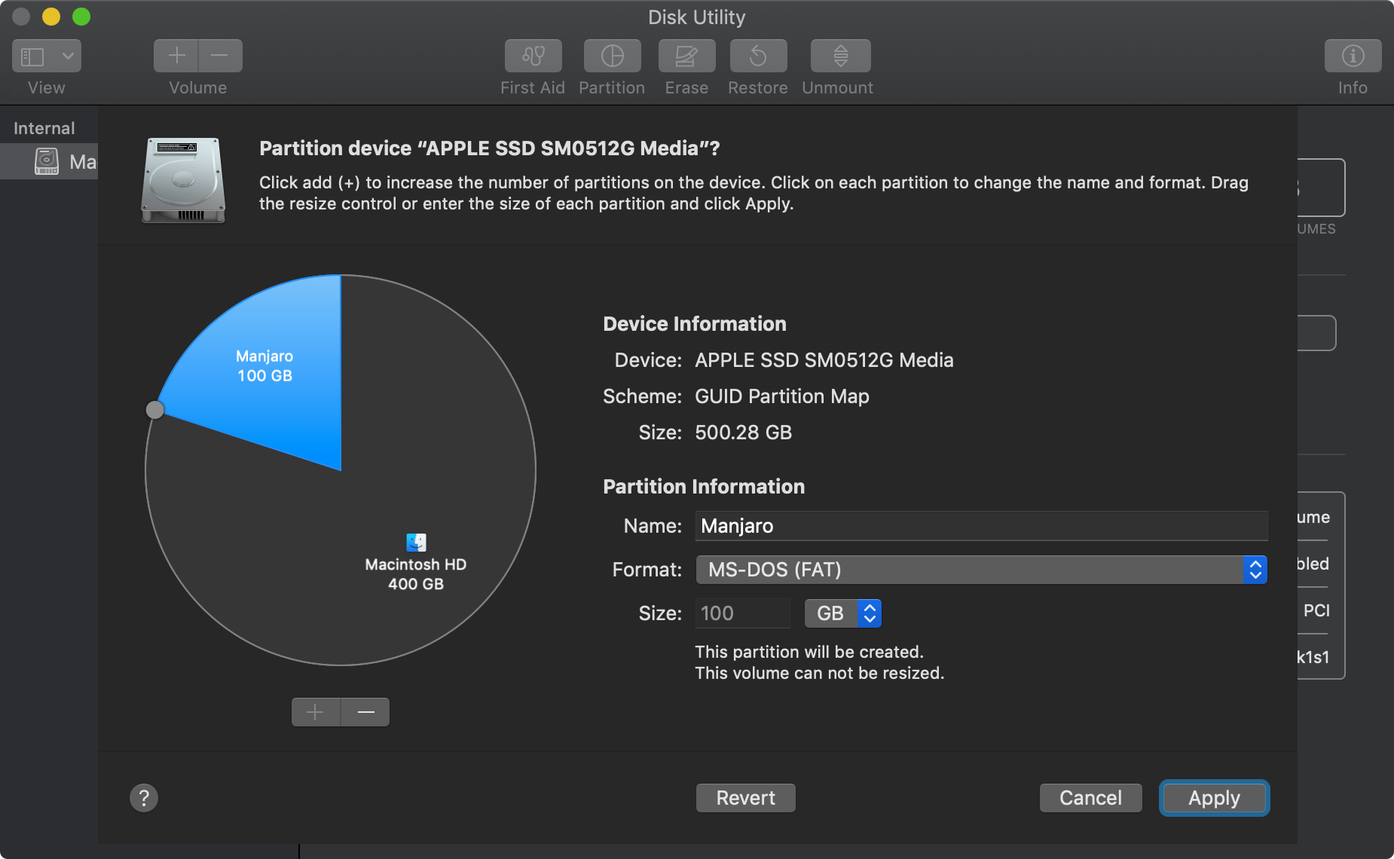
Task: Remove partition with minus button below pie
Action: coord(365,712)
